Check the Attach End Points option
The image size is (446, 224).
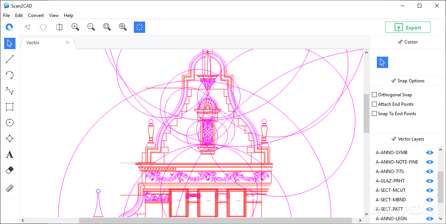click(x=374, y=104)
